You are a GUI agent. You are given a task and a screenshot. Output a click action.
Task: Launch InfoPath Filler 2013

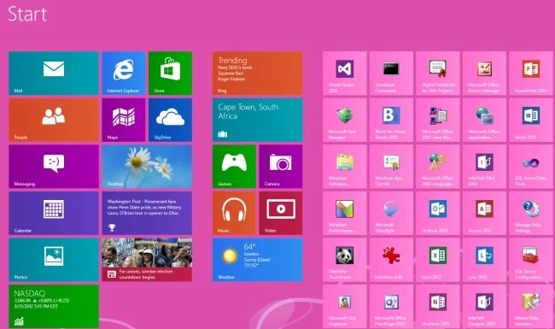tap(484, 167)
